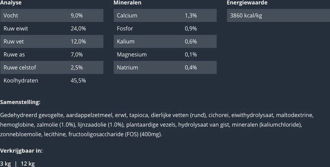This screenshot has height=167, width=330.
Task: Select the Ruw vet 12,0% row
Action: (52, 41)
